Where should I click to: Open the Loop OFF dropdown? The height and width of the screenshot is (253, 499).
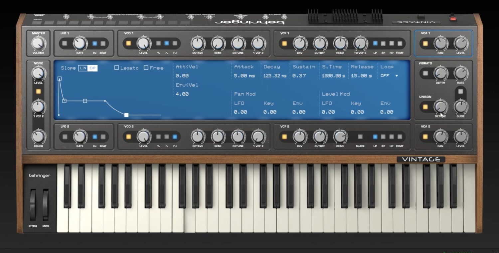click(x=389, y=76)
